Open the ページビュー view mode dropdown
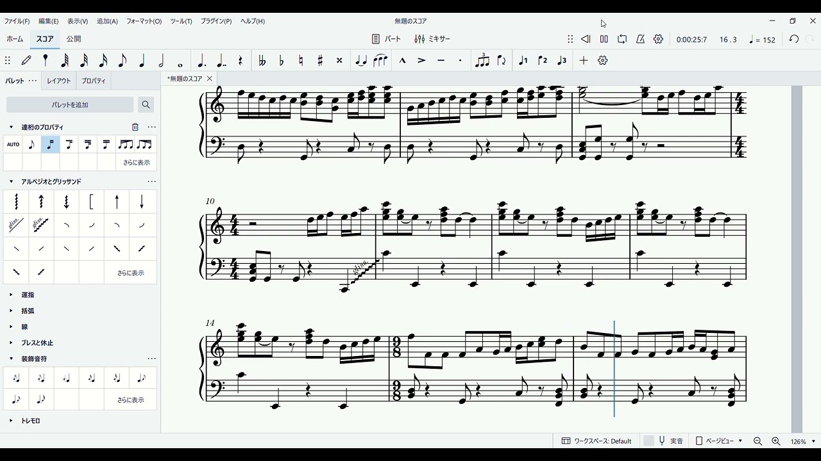The height and width of the screenshot is (461, 821). coord(719,441)
